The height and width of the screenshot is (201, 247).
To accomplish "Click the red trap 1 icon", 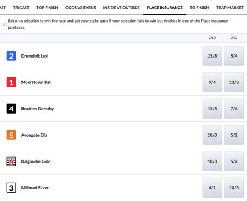I will point(12,82).
